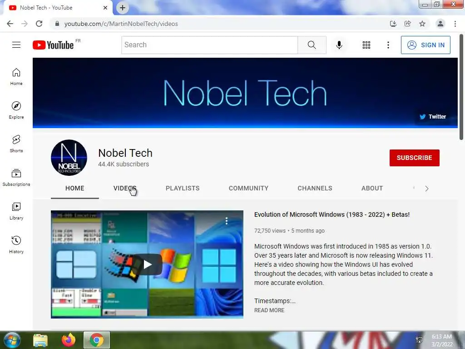Click in the YouTube Search field
The height and width of the screenshot is (349, 465).
209,45
